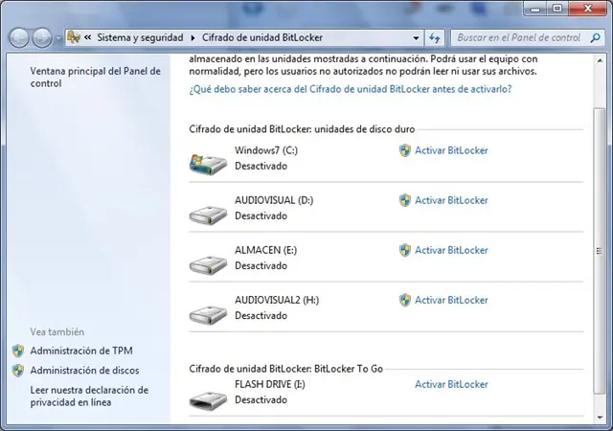Click 'Desactivado' status under Windows7 (C:)
Image resolution: width=613 pixels, height=431 pixels.
pyautogui.click(x=261, y=167)
